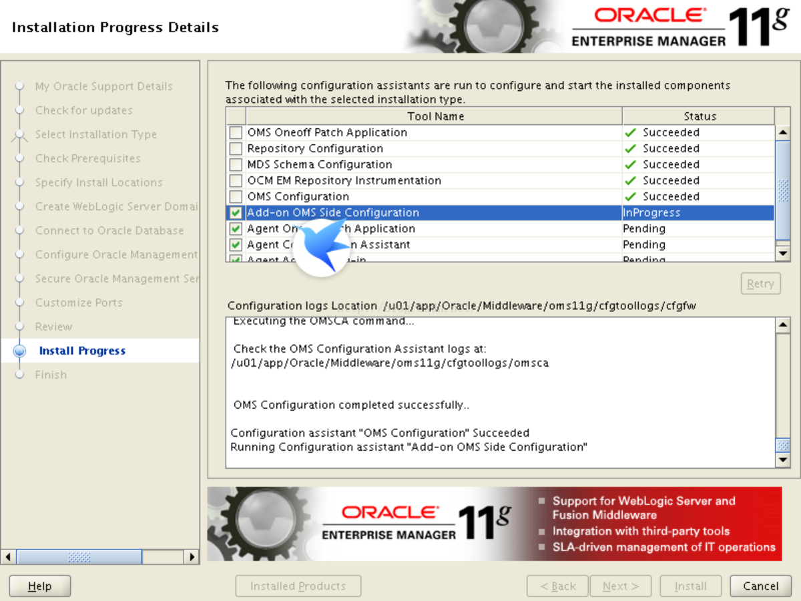
Task: Uncheck Agent Oneoff Patch Application checkbox
Action: click(236, 228)
